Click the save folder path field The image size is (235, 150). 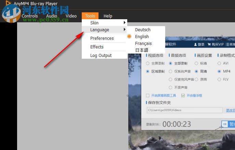(x=185, y=110)
